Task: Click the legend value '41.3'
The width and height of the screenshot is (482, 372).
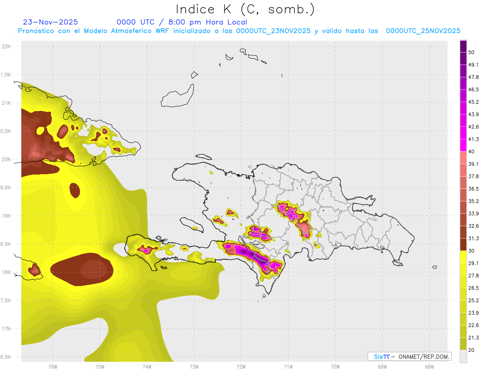Action: [474, 139]
